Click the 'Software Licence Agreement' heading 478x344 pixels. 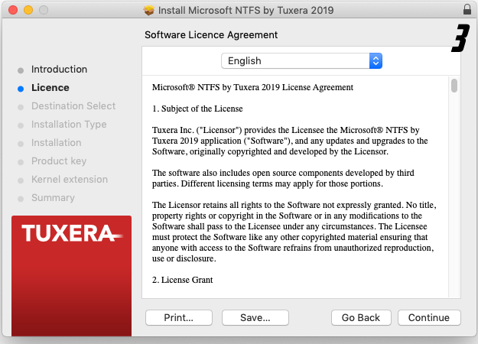(211, 35)
